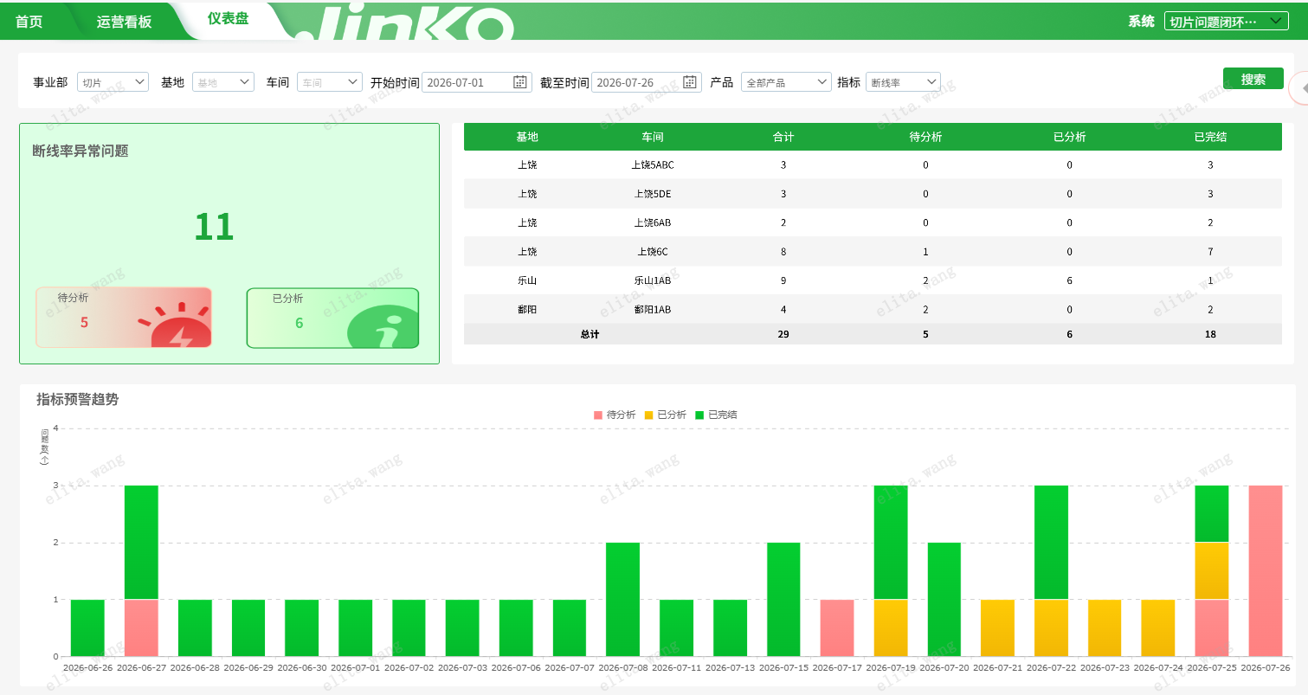Select the 鄱阳1AB table row
1308x695 pixels.
pyautogui.click(x=873, y=309)
